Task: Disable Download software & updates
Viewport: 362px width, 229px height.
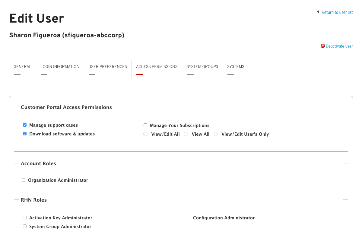Action: coord(24,134)
